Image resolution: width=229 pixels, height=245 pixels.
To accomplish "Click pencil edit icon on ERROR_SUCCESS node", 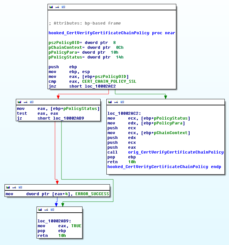I will coord(14,187).
